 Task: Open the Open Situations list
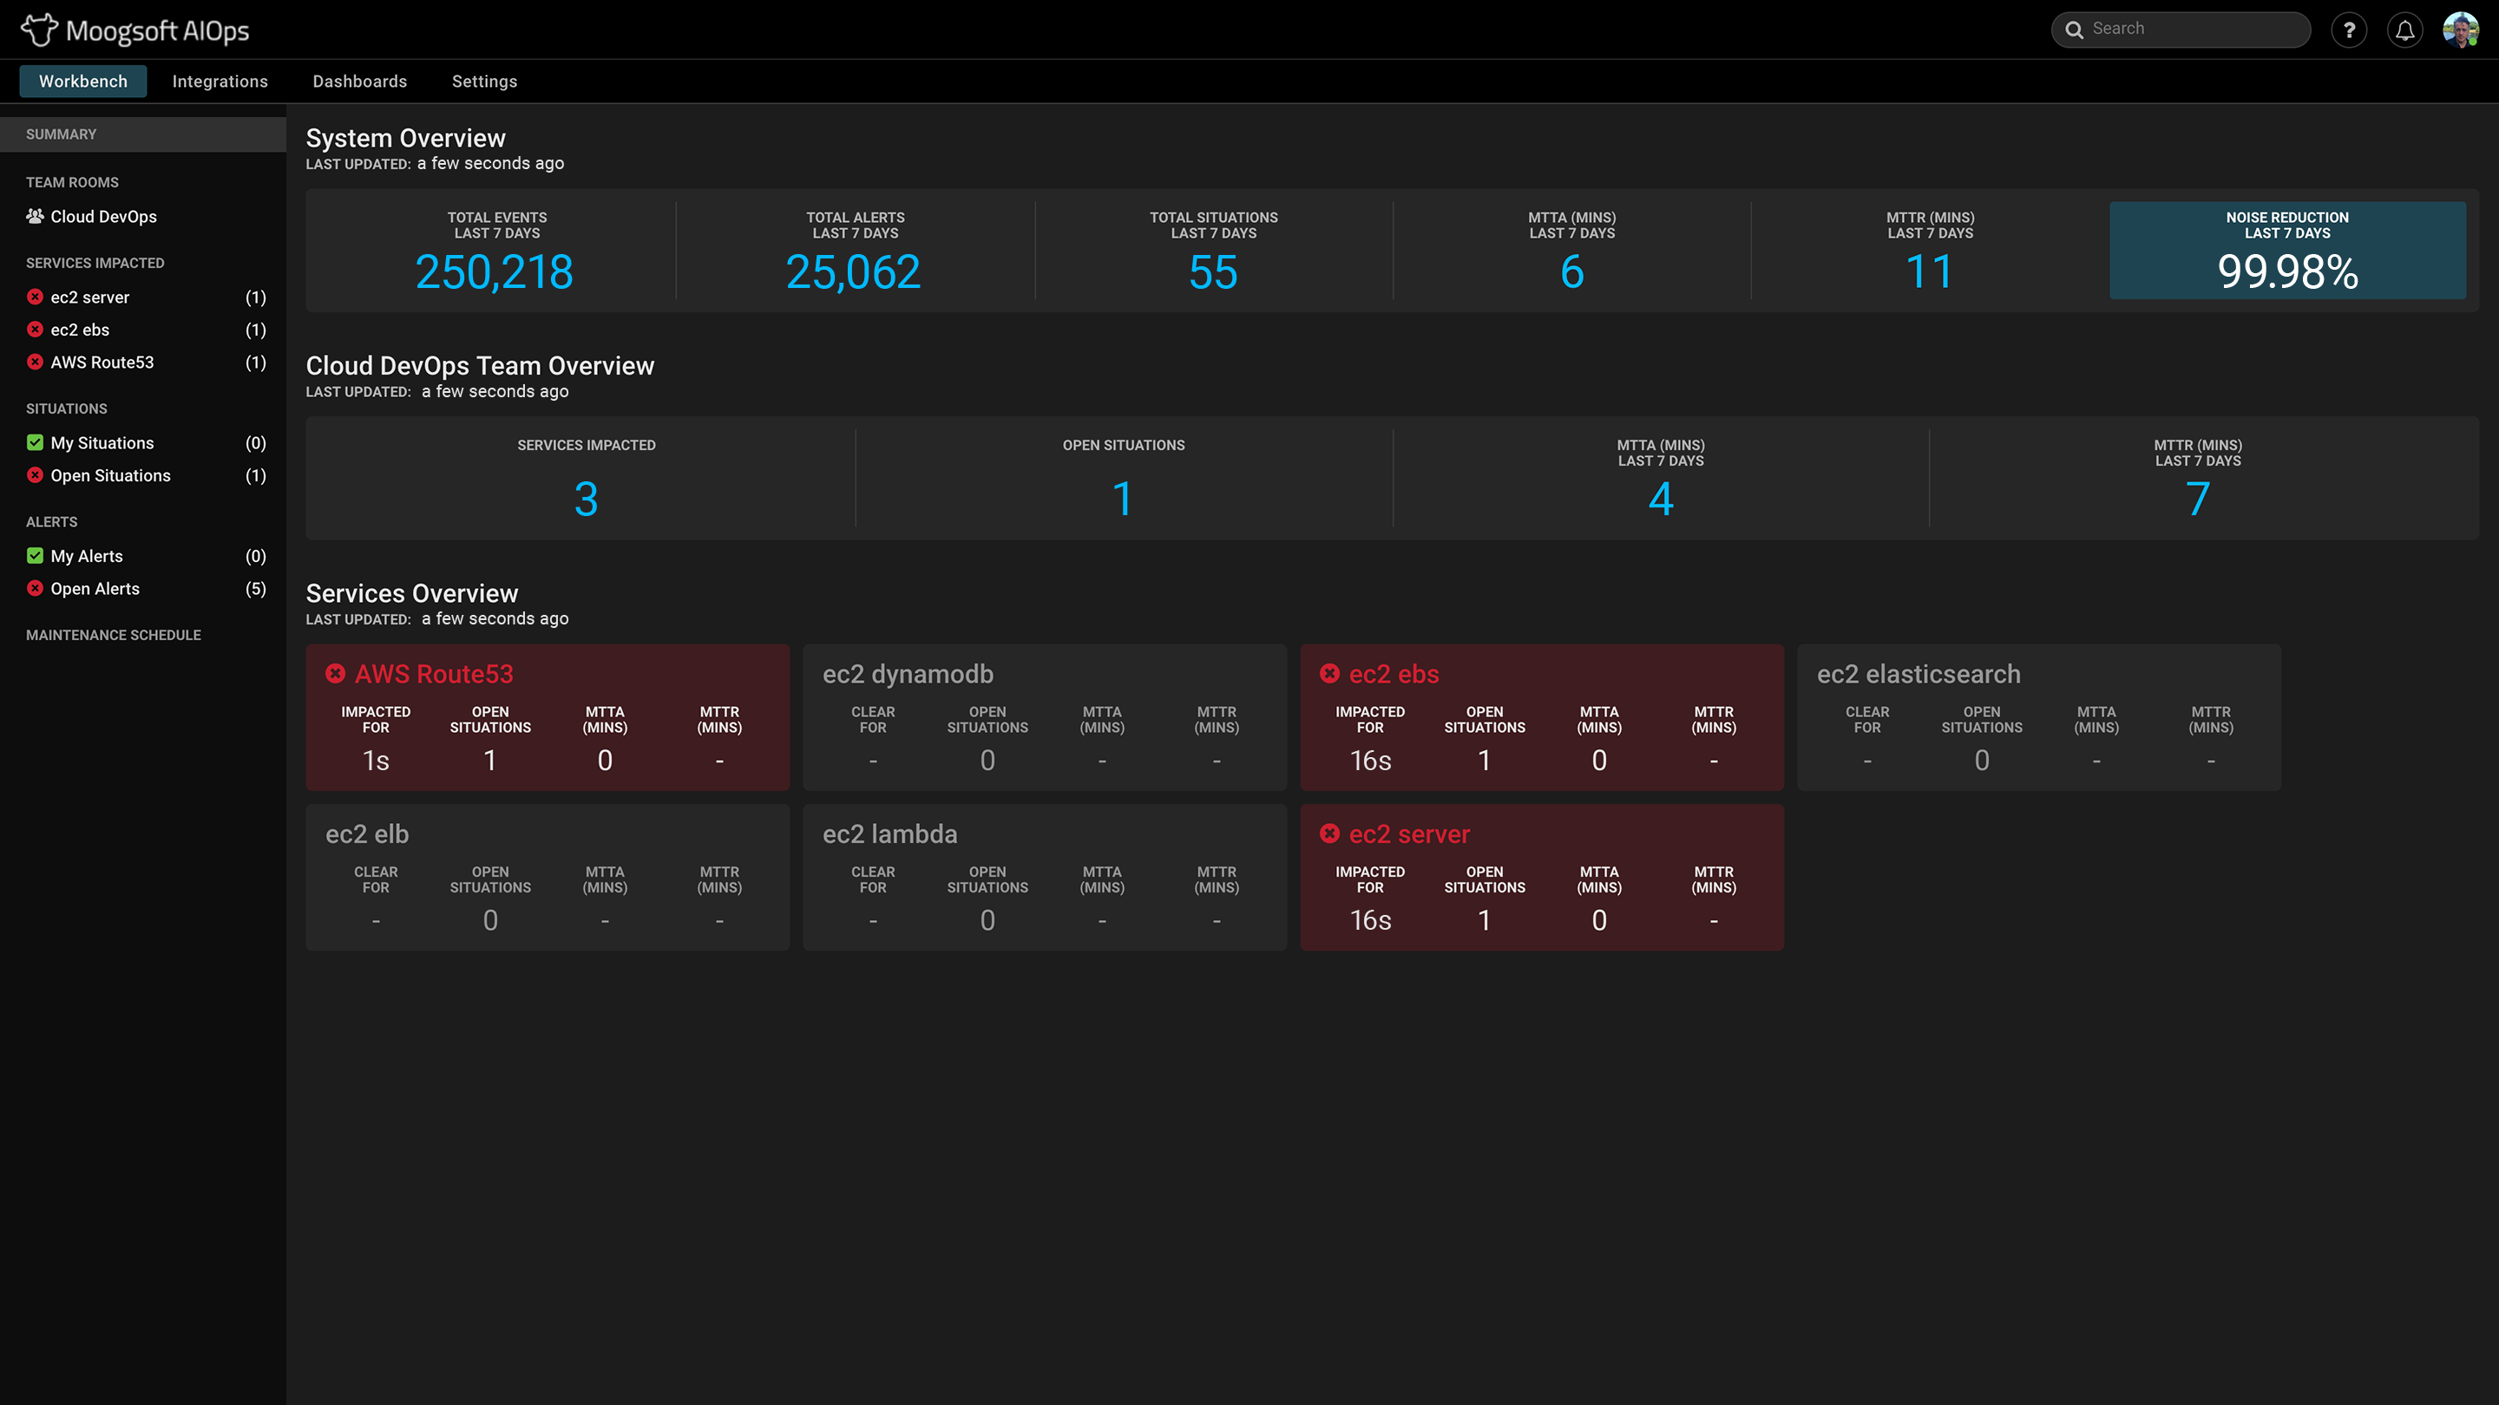coord(110,475)
